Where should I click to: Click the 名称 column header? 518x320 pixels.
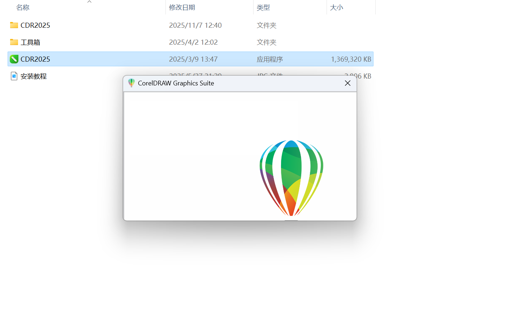coord(23,7)
